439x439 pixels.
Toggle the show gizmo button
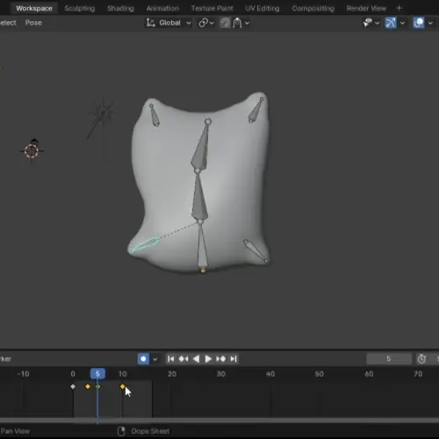pos(391,23)
